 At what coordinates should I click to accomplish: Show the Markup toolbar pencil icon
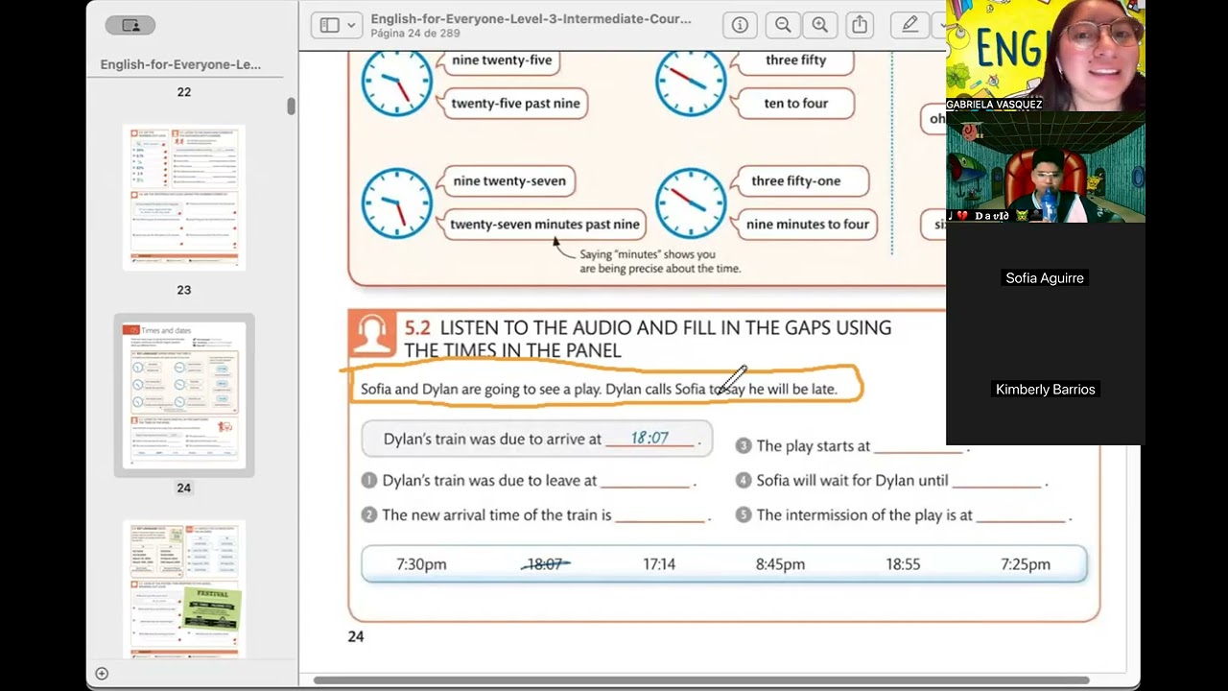[909, 25]
